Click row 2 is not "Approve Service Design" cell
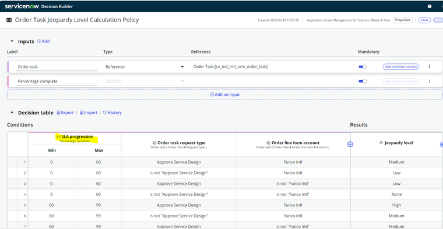The image size is (443, 229). click(179, 173)
